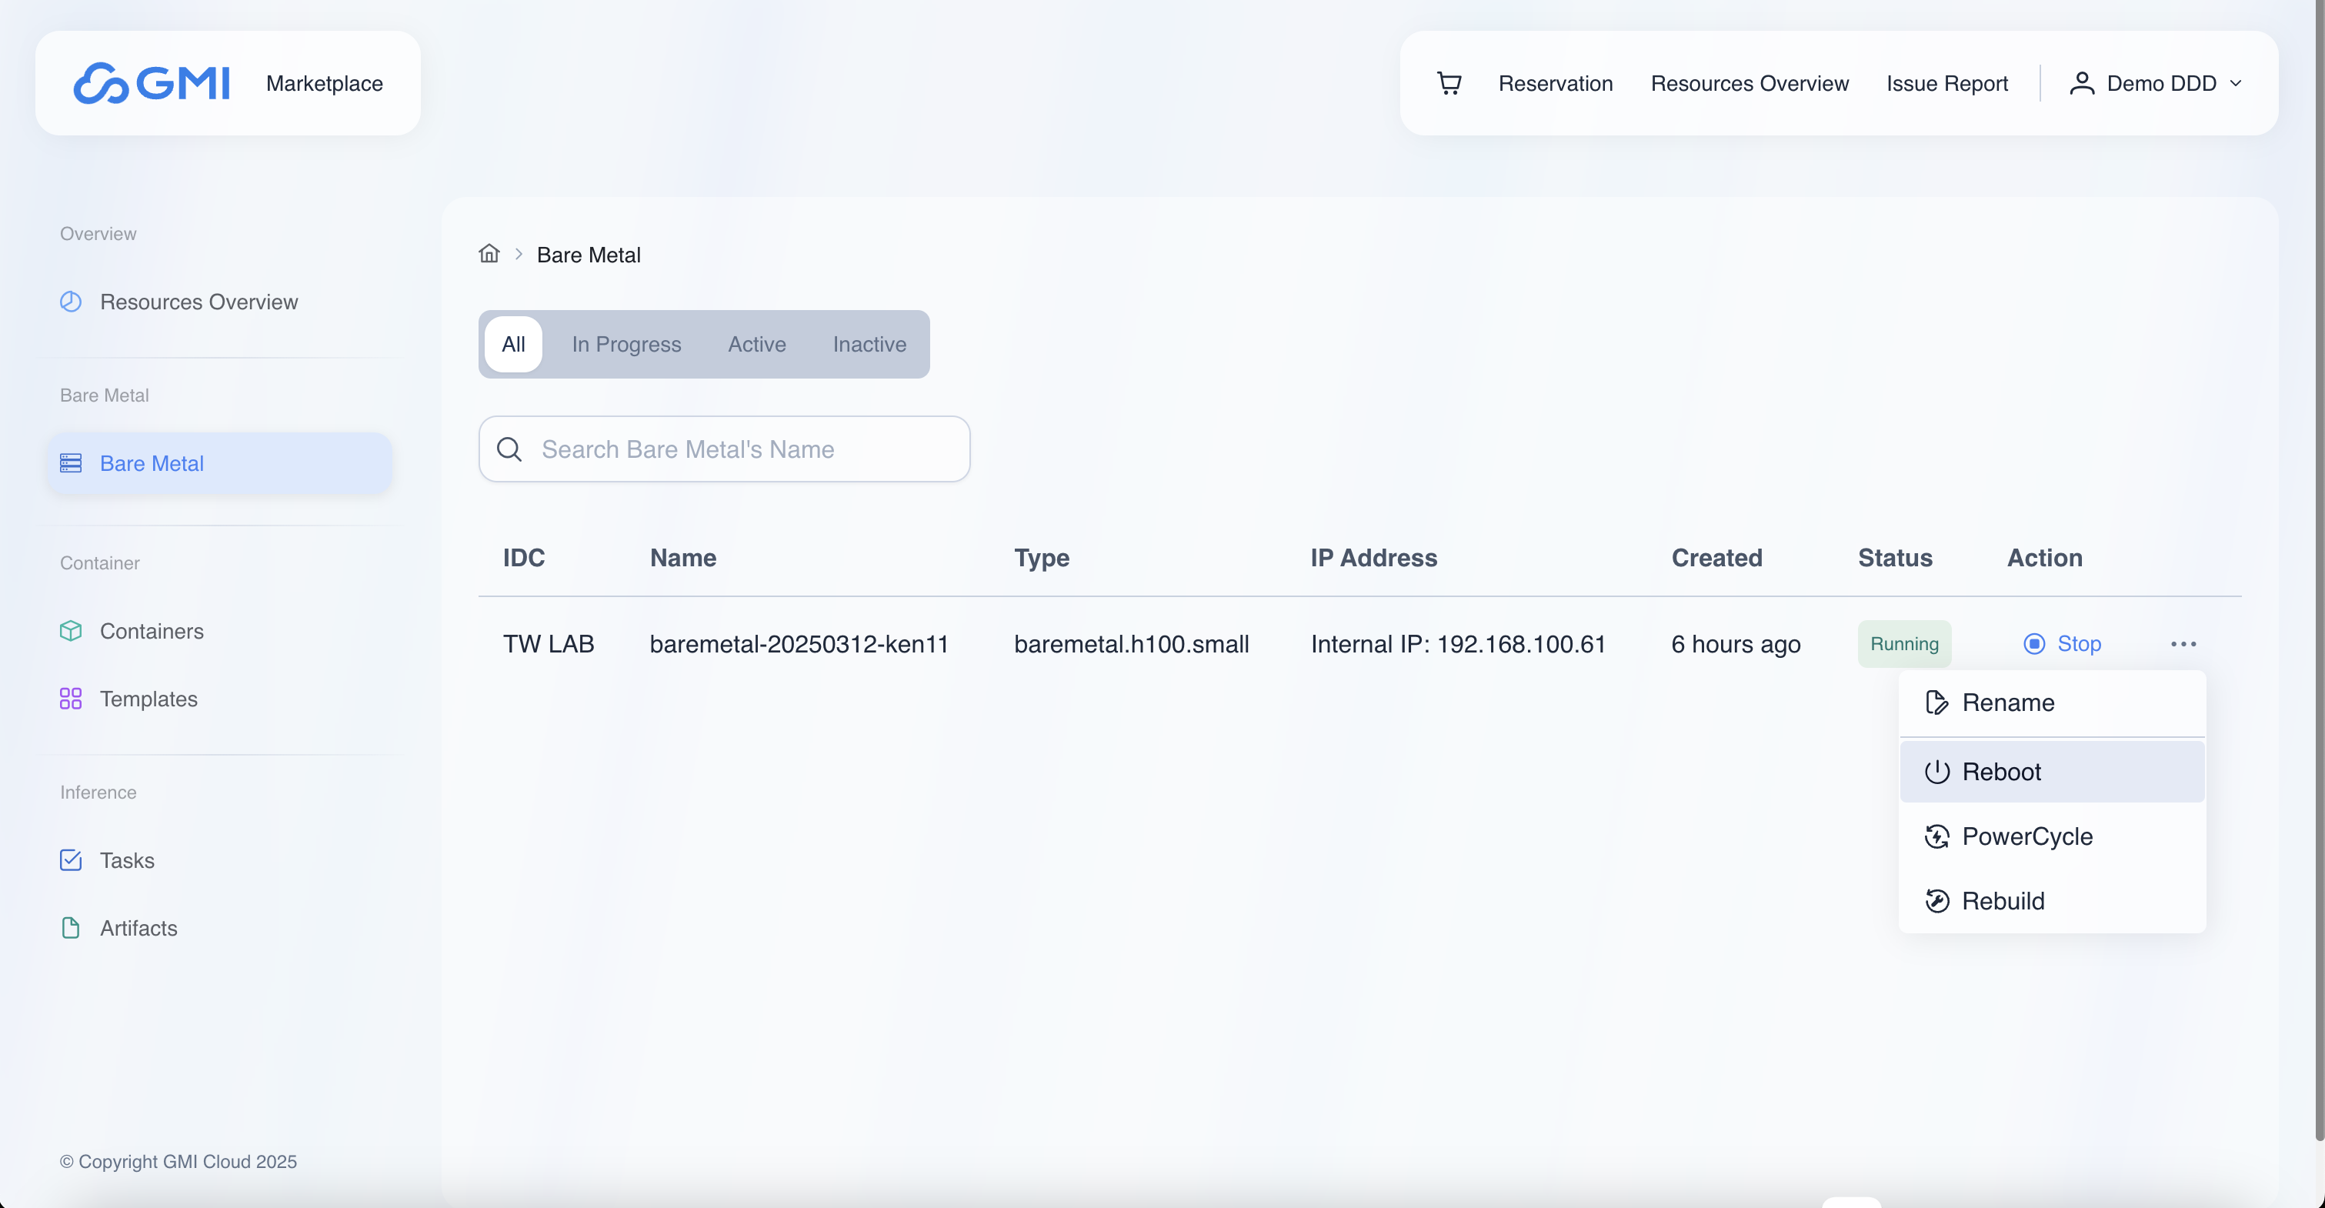Click the Internal IP: 192.168.100.61 cell

click(1458, 644)
